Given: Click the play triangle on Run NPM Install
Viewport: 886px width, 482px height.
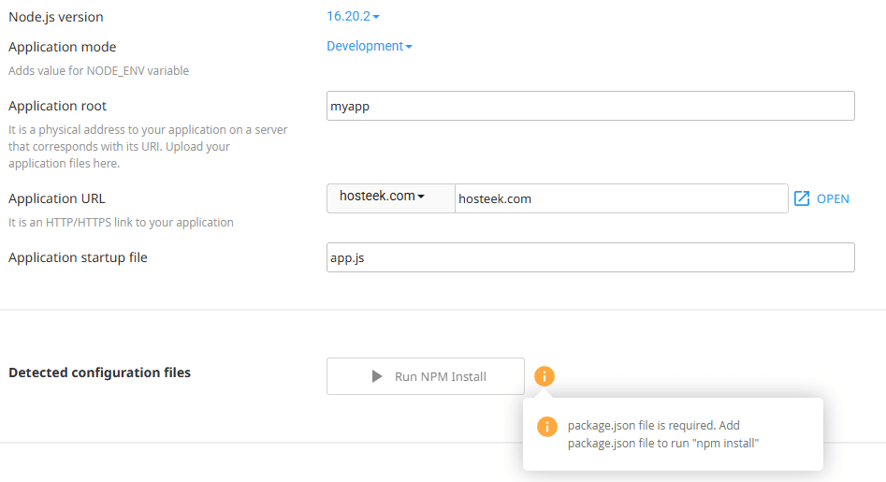Looking at the screenshot, I should coord(377,376).
